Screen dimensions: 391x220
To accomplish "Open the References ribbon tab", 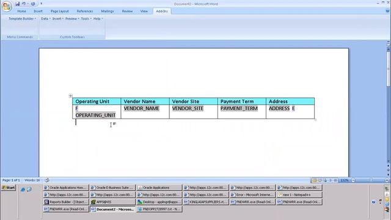I will pyautogui.click(x=85, y=11).
